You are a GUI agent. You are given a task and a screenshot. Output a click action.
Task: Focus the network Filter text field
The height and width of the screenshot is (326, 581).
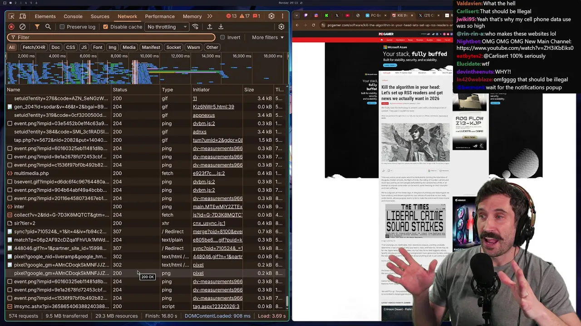tap(111, 37)
